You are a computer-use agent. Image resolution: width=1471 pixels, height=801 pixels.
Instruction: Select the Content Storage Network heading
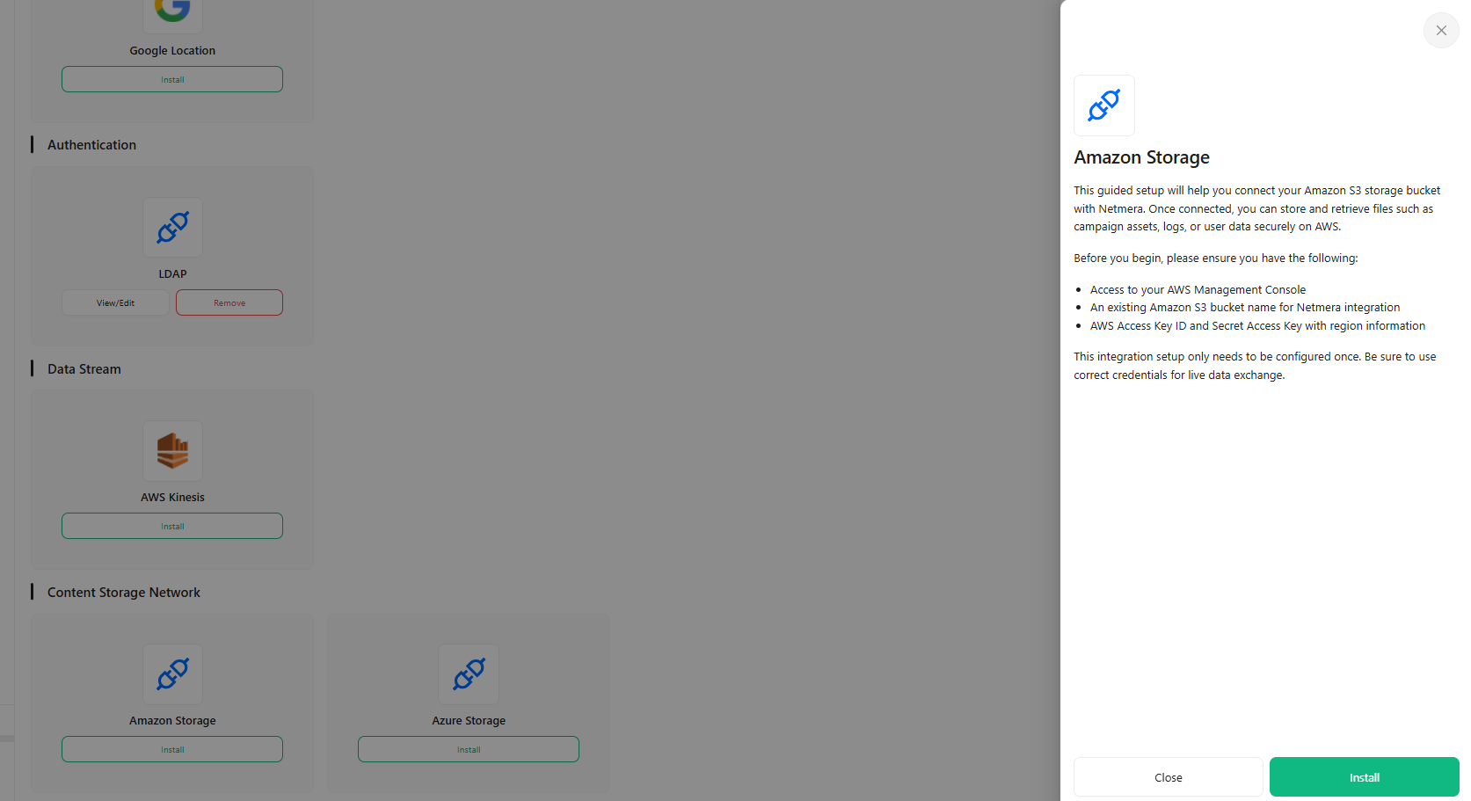(x=124, y=593)
